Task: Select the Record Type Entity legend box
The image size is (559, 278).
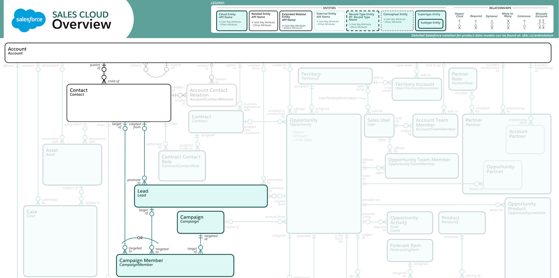Action: [x=363, y=21]
